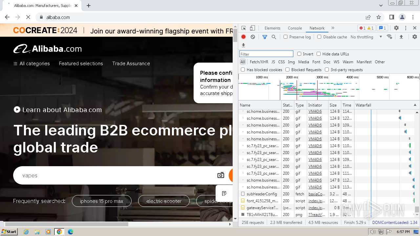Open baxiaCo... initiator link for subHeaderConfig
The height and width of the screenshot is (236, 420).
[317, 194]
